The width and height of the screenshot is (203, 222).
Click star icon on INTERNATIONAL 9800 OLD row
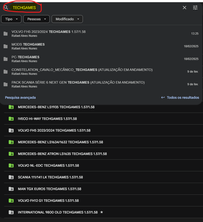[x=101, y=212]
